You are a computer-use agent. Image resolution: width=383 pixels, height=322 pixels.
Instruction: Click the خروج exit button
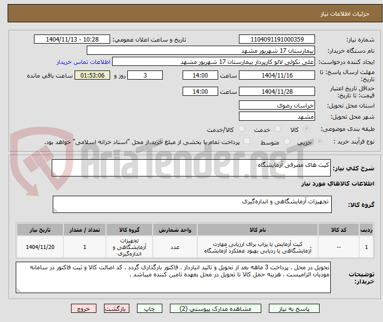point(84,309)
